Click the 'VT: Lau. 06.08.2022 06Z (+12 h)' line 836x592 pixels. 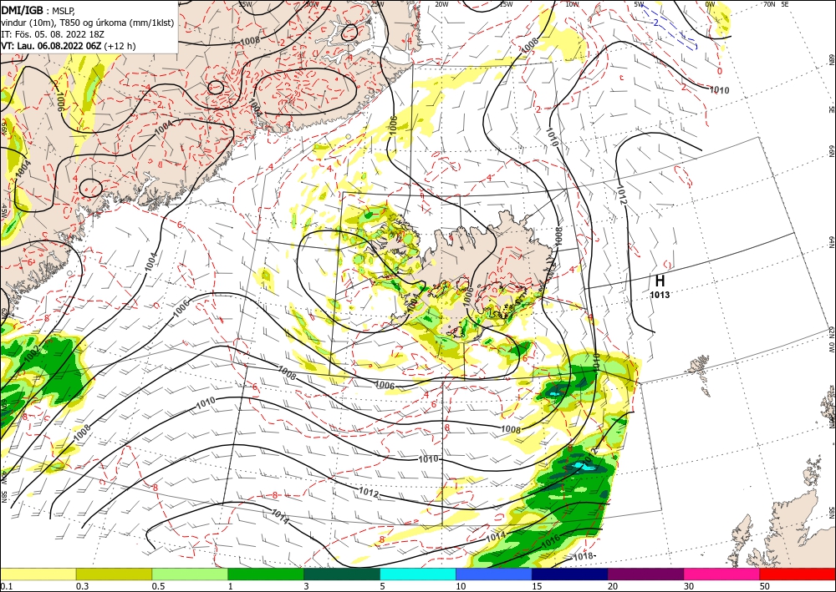(x=69, y=46)
